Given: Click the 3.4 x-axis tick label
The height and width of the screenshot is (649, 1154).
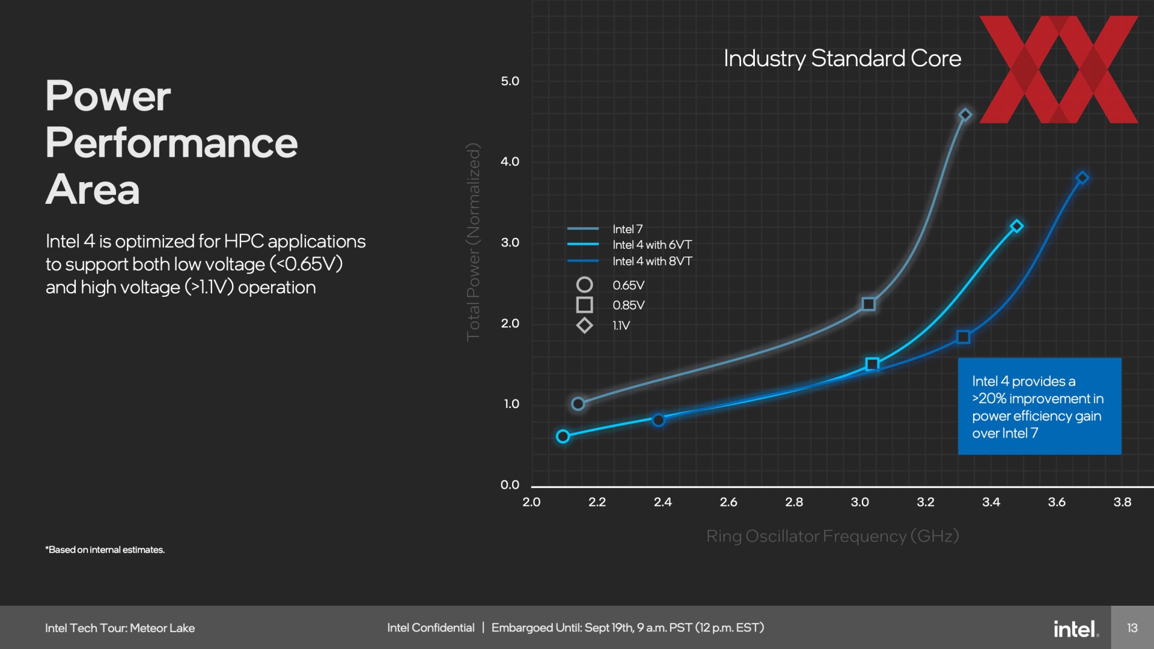Looking at the screenshot, I should pos(991,502).
